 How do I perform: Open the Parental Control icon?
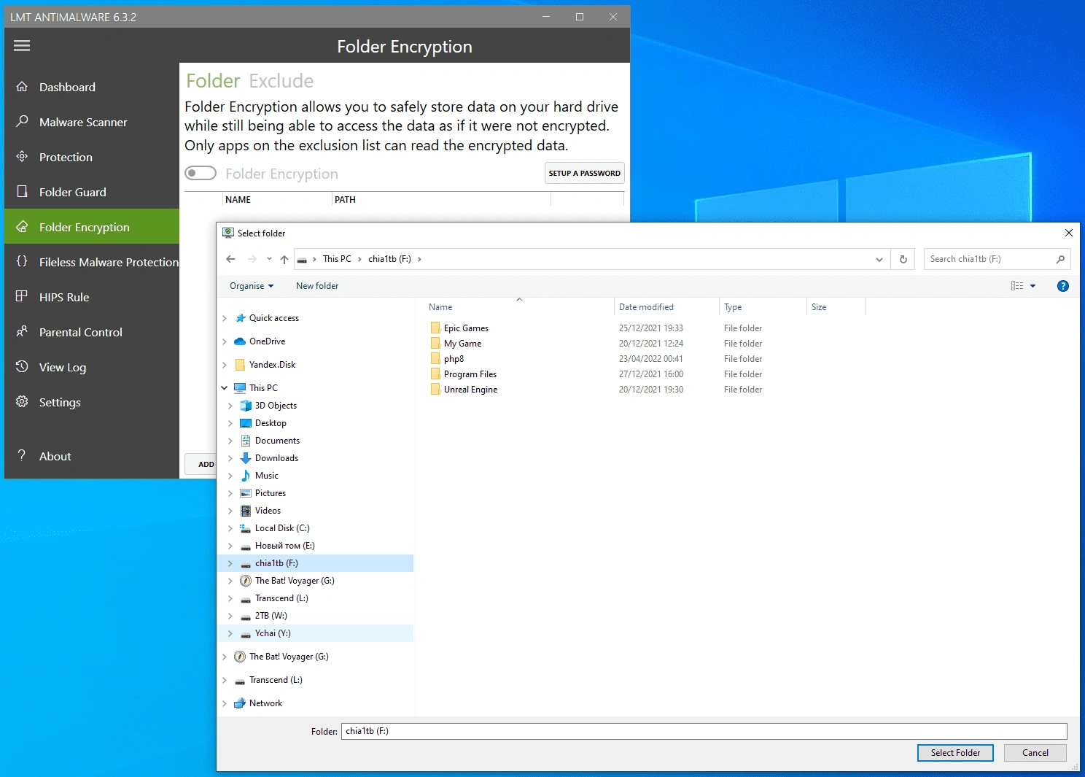tap(23, 331)
